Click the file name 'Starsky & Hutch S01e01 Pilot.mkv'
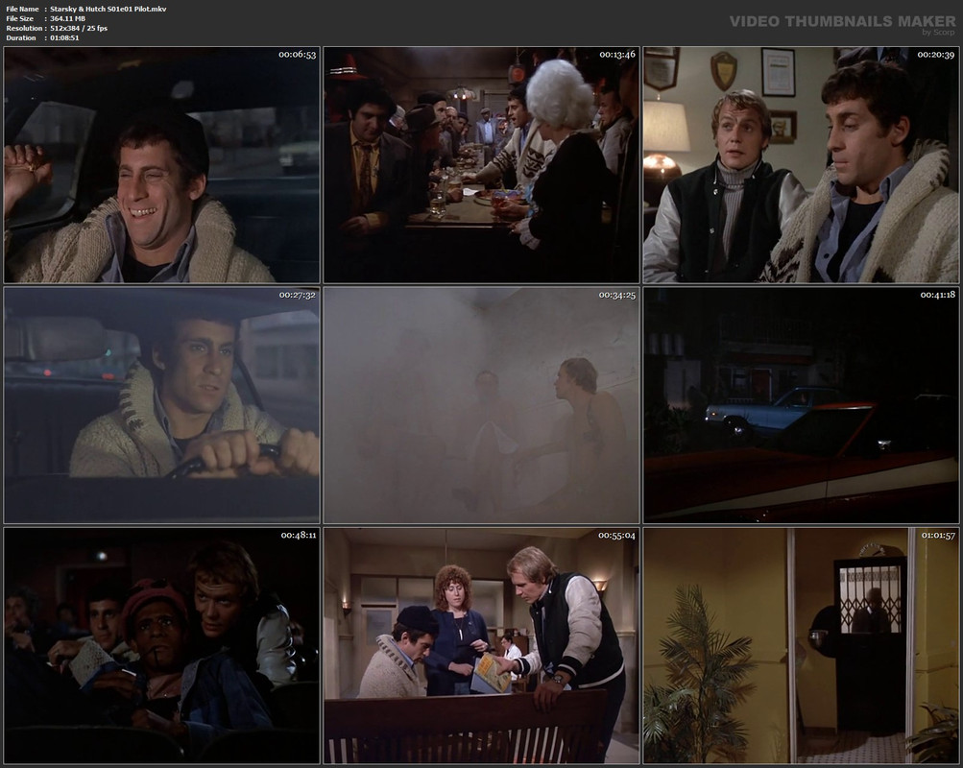Image resolution: width=963 pixels, height=768 pixels. coord(108,9)
